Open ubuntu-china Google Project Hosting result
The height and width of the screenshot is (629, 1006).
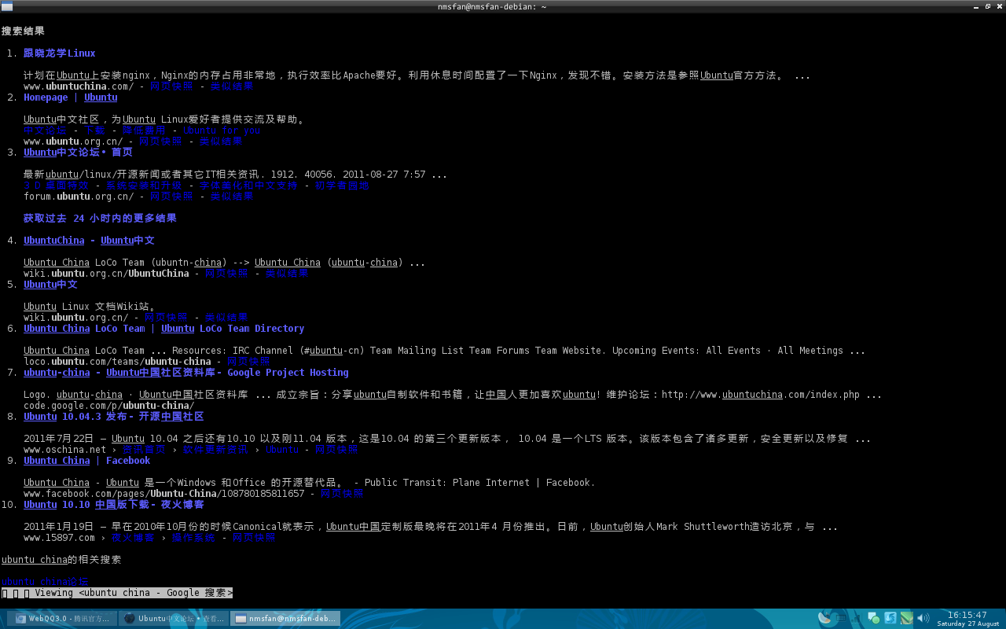click(x=185, y=373)
